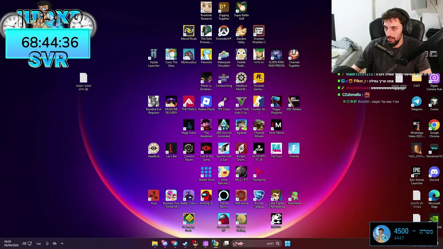Select the Fall Guys desktop shortcut
The image size is (443, 249).
click(x=277, y=150)
